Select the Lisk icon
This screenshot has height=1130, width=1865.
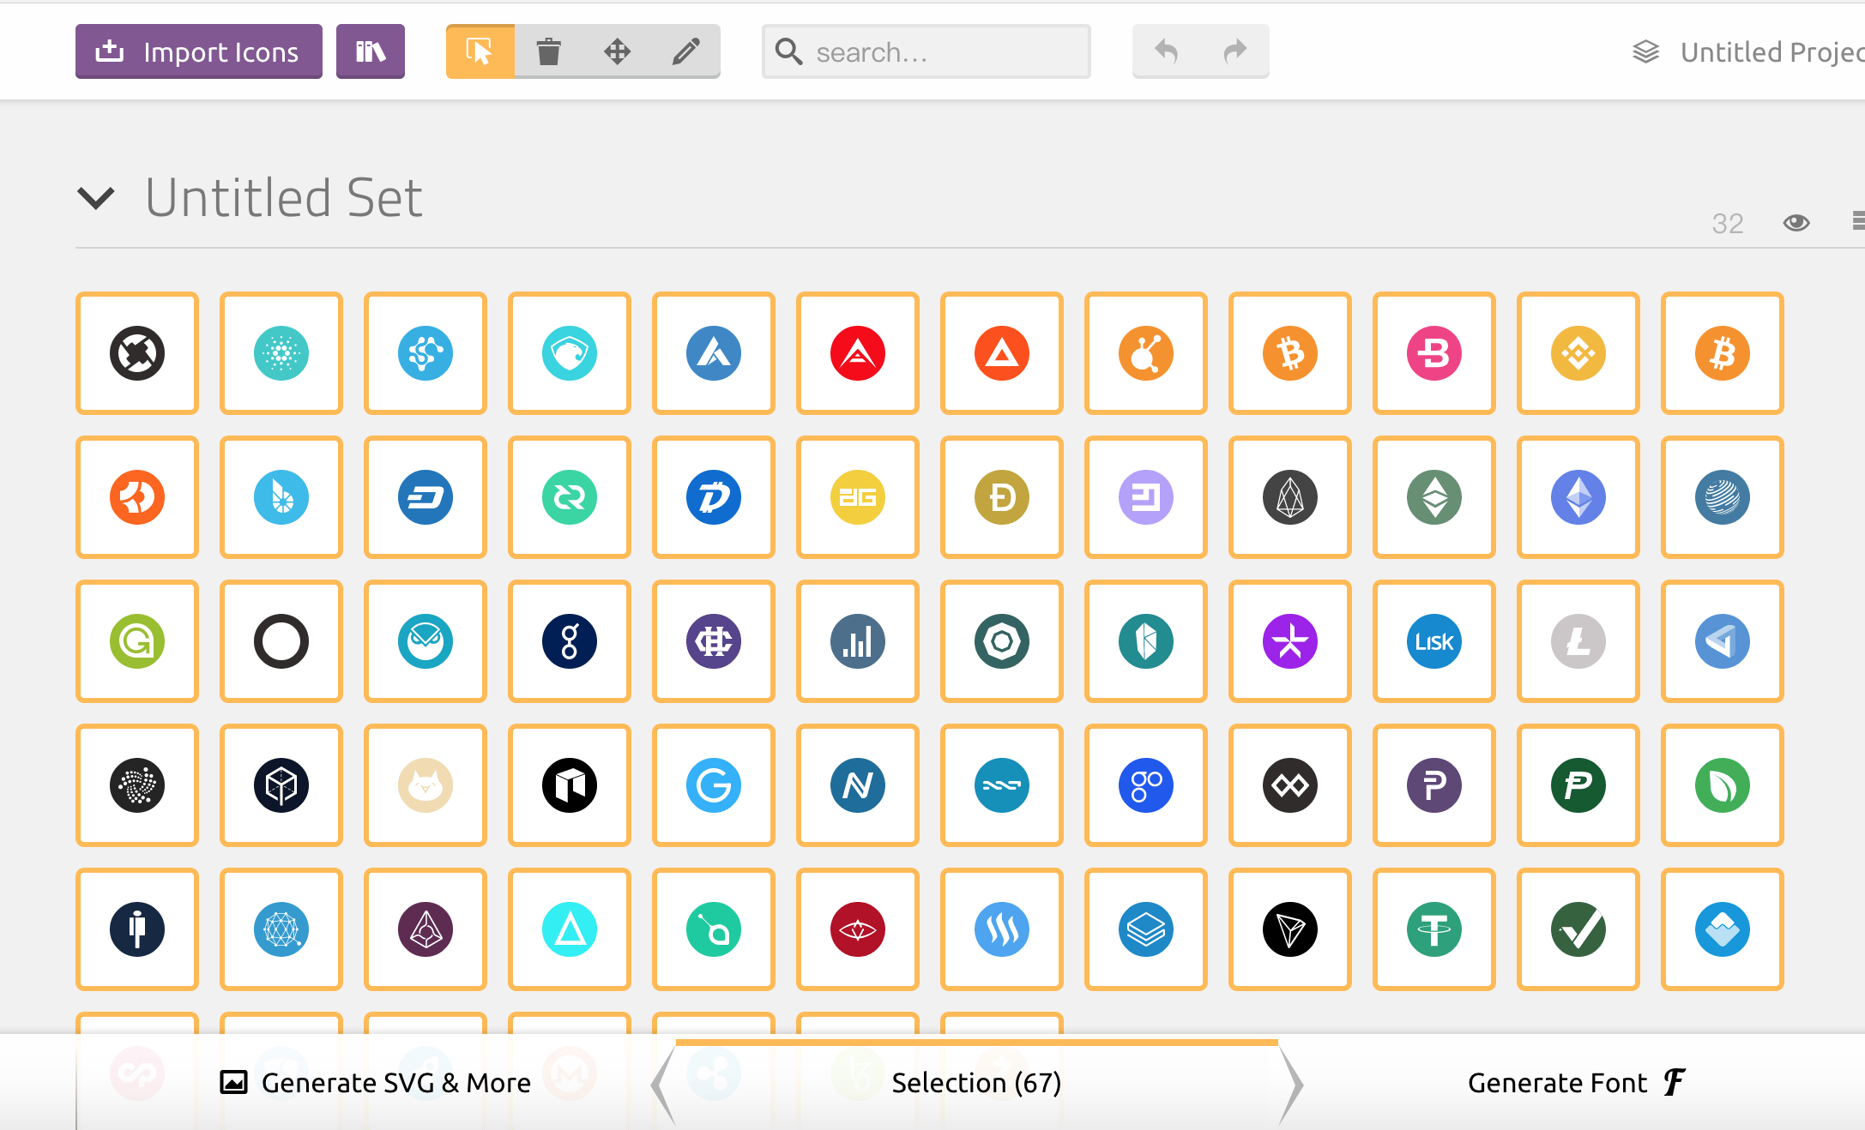coord(1434,641)
